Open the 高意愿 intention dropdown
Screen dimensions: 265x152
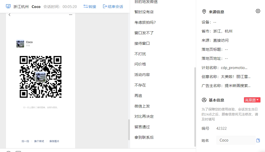click(x=252, y=100)
